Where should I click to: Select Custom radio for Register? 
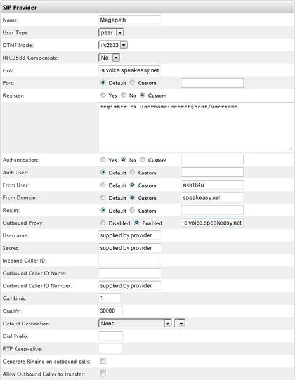pyautogui.click(x=143, y=95)
